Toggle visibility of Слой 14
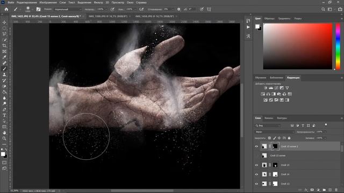The height and width of the screenshot is (193, 344). coord(256,174)
